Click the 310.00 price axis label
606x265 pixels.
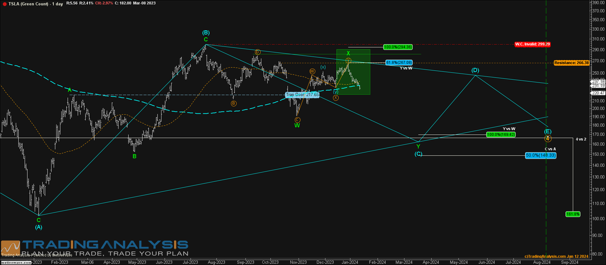pos(599,38)
